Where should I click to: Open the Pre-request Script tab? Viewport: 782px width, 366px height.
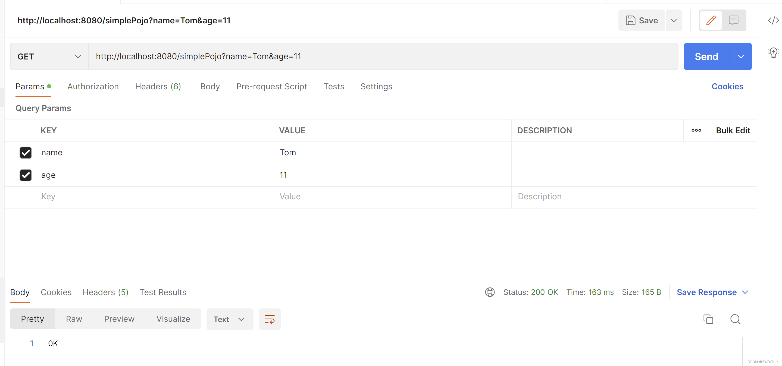coord(272,86)
